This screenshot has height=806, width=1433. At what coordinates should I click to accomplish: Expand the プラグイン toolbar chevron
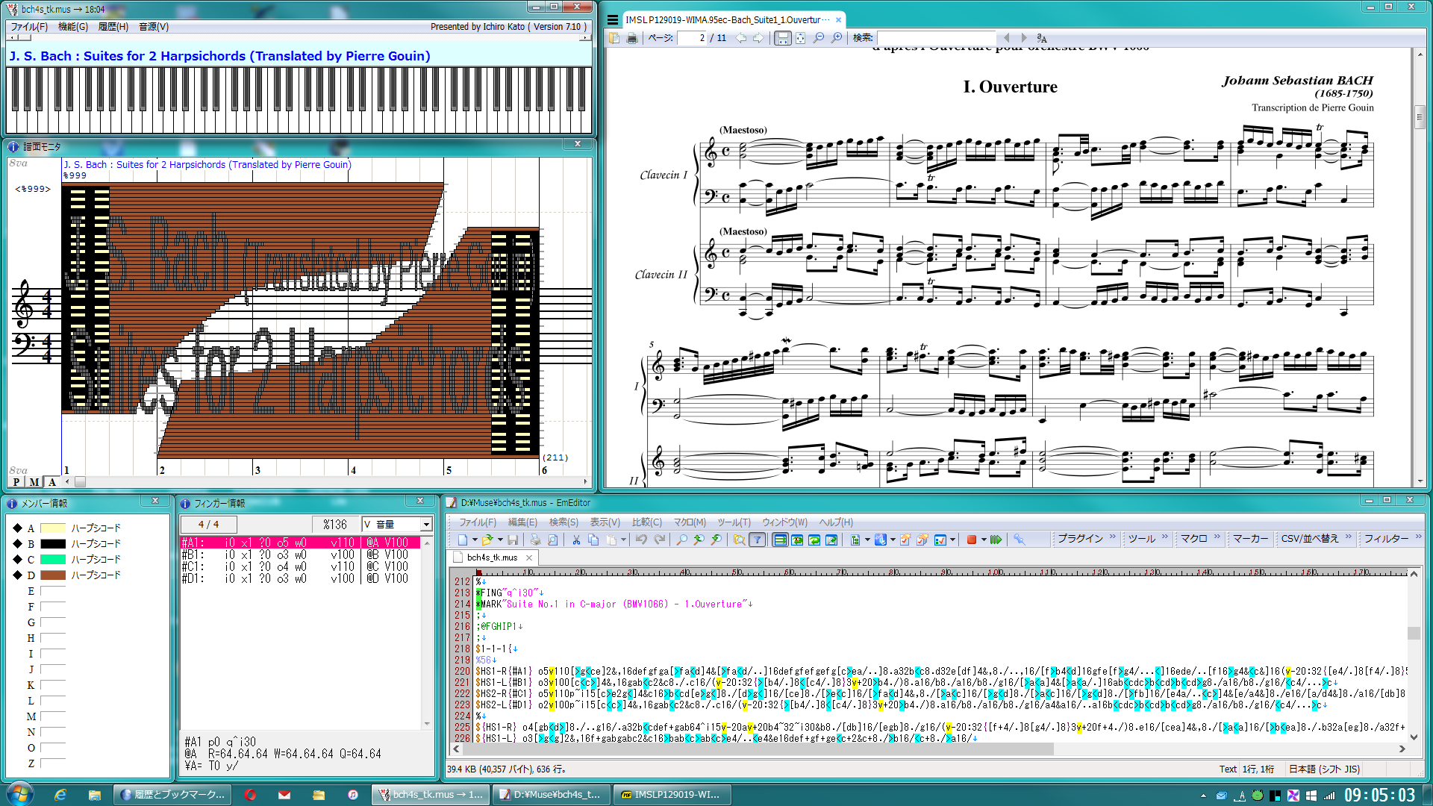pos(1113,537)
